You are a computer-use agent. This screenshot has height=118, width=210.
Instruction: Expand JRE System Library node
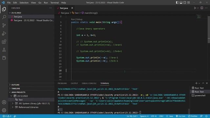tap(13, 104)
